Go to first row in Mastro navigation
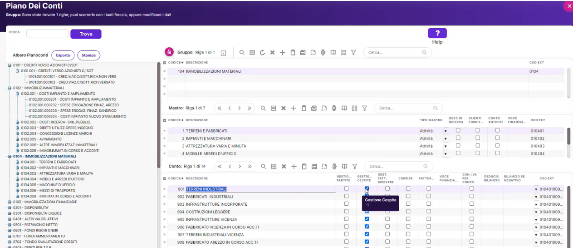Image resolution: width=578 pixels, height=252 pixels. coord(220,108)
